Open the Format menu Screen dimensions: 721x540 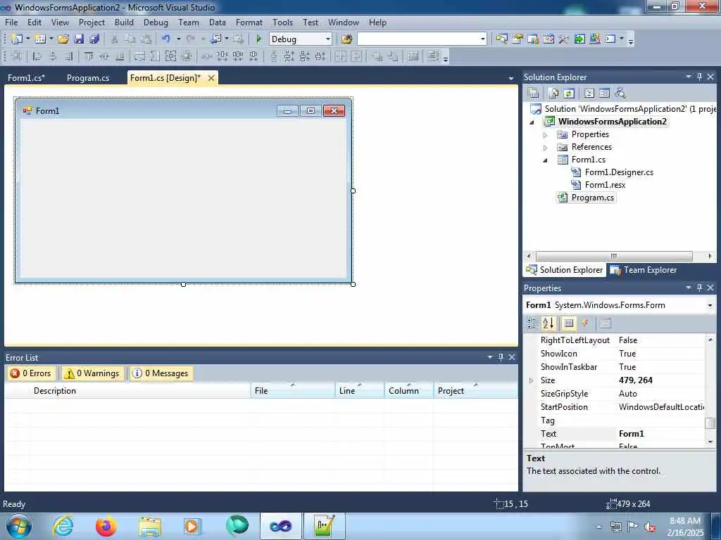coord(249,22)
